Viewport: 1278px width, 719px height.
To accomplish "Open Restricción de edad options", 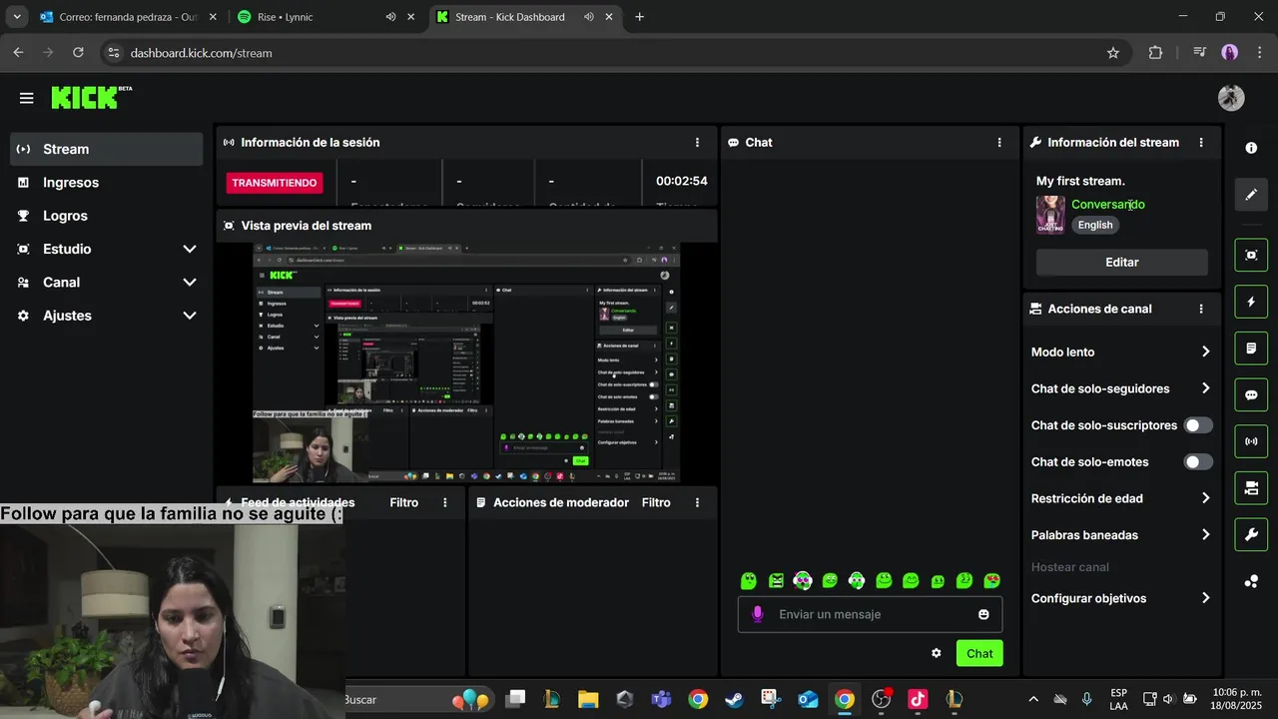I will [x=1121, y=498].
